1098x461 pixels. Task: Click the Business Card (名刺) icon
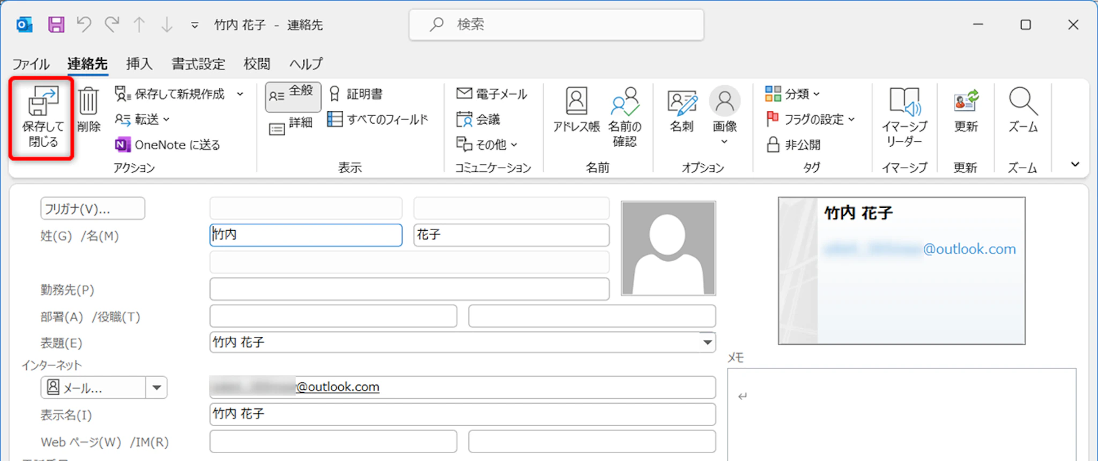pyautogui.click(x=681, y=109)
